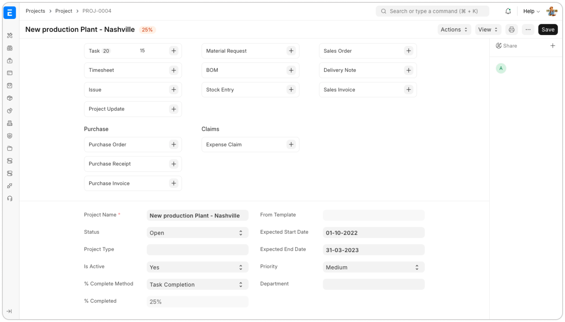Expand the % Complete Method dropdown

197,284
